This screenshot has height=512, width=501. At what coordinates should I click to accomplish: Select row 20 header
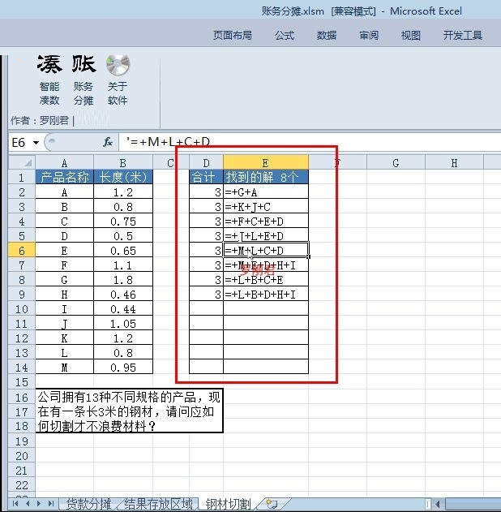pos(22,456)
